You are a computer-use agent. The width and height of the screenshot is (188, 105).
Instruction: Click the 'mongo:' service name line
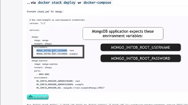pyautogui.click(x=35, y=37)
